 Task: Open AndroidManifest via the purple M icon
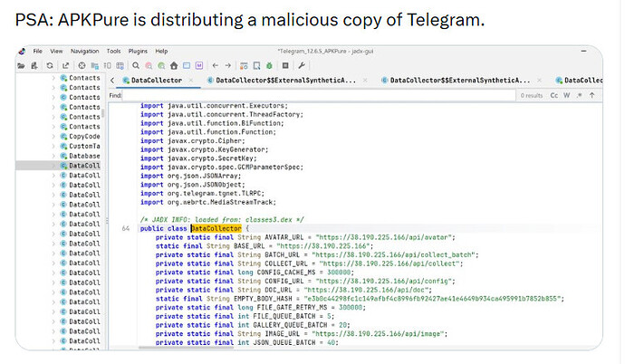[x=199, y=66]
